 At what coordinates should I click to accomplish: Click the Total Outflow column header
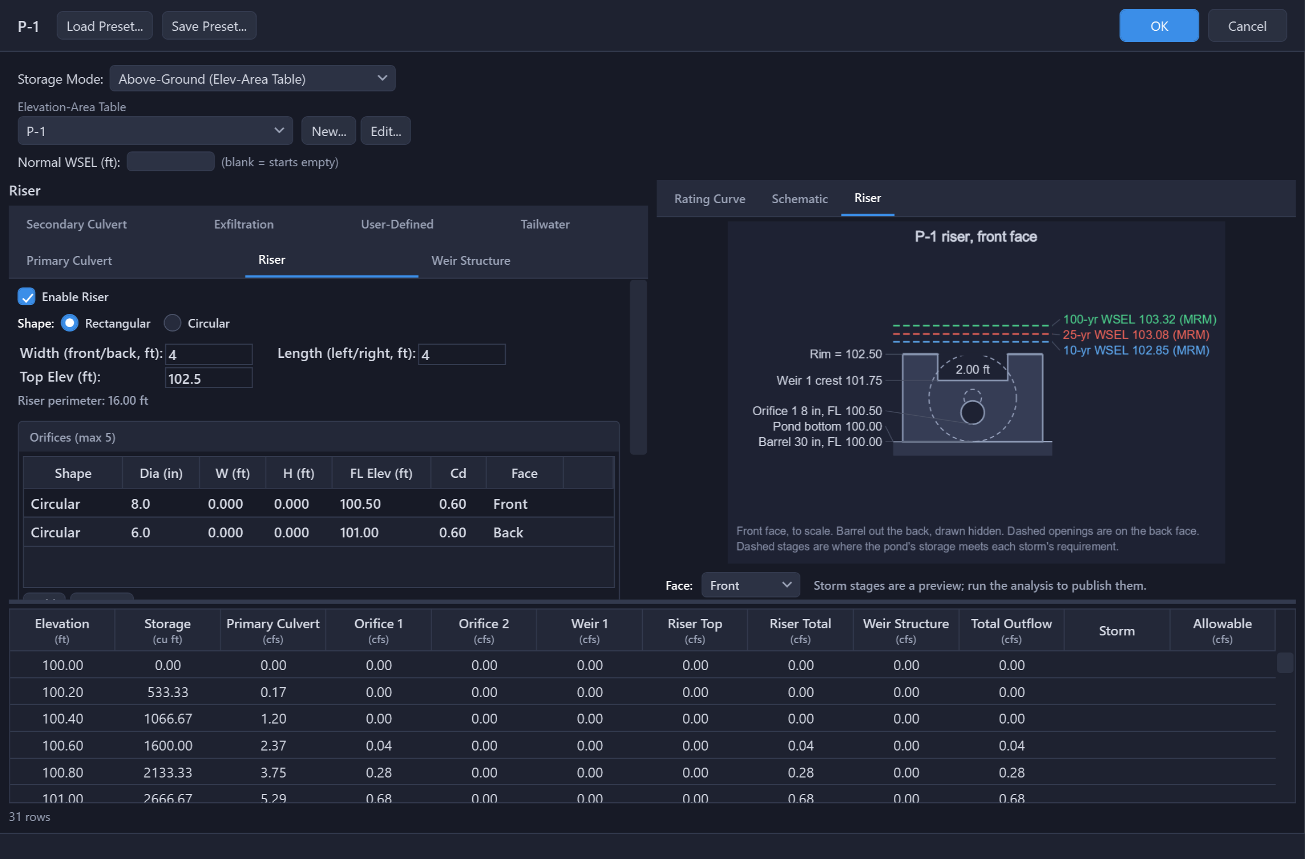(x=1011, y=630)
